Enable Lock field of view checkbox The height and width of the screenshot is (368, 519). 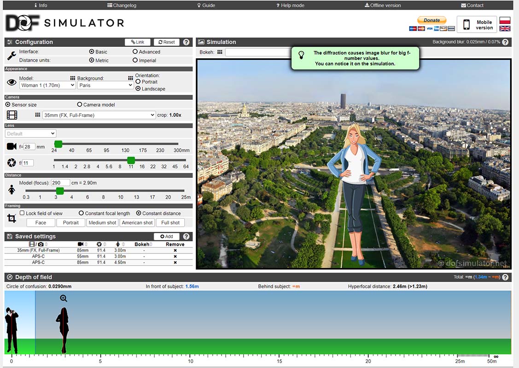pos(22,213)
